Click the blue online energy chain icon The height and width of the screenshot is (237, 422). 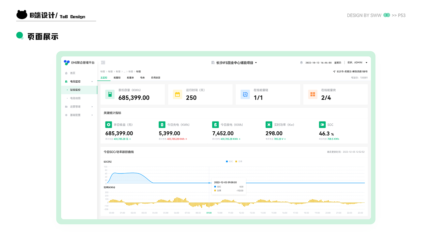(245, 94)
